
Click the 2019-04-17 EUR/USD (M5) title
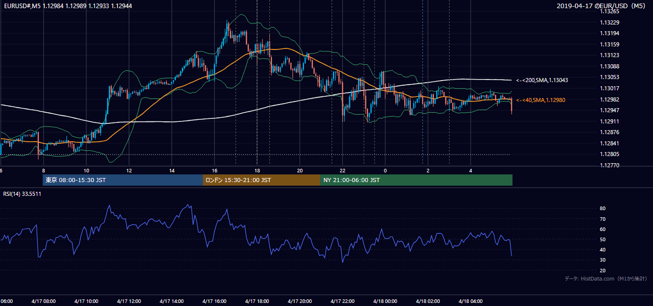pos(602,6)
